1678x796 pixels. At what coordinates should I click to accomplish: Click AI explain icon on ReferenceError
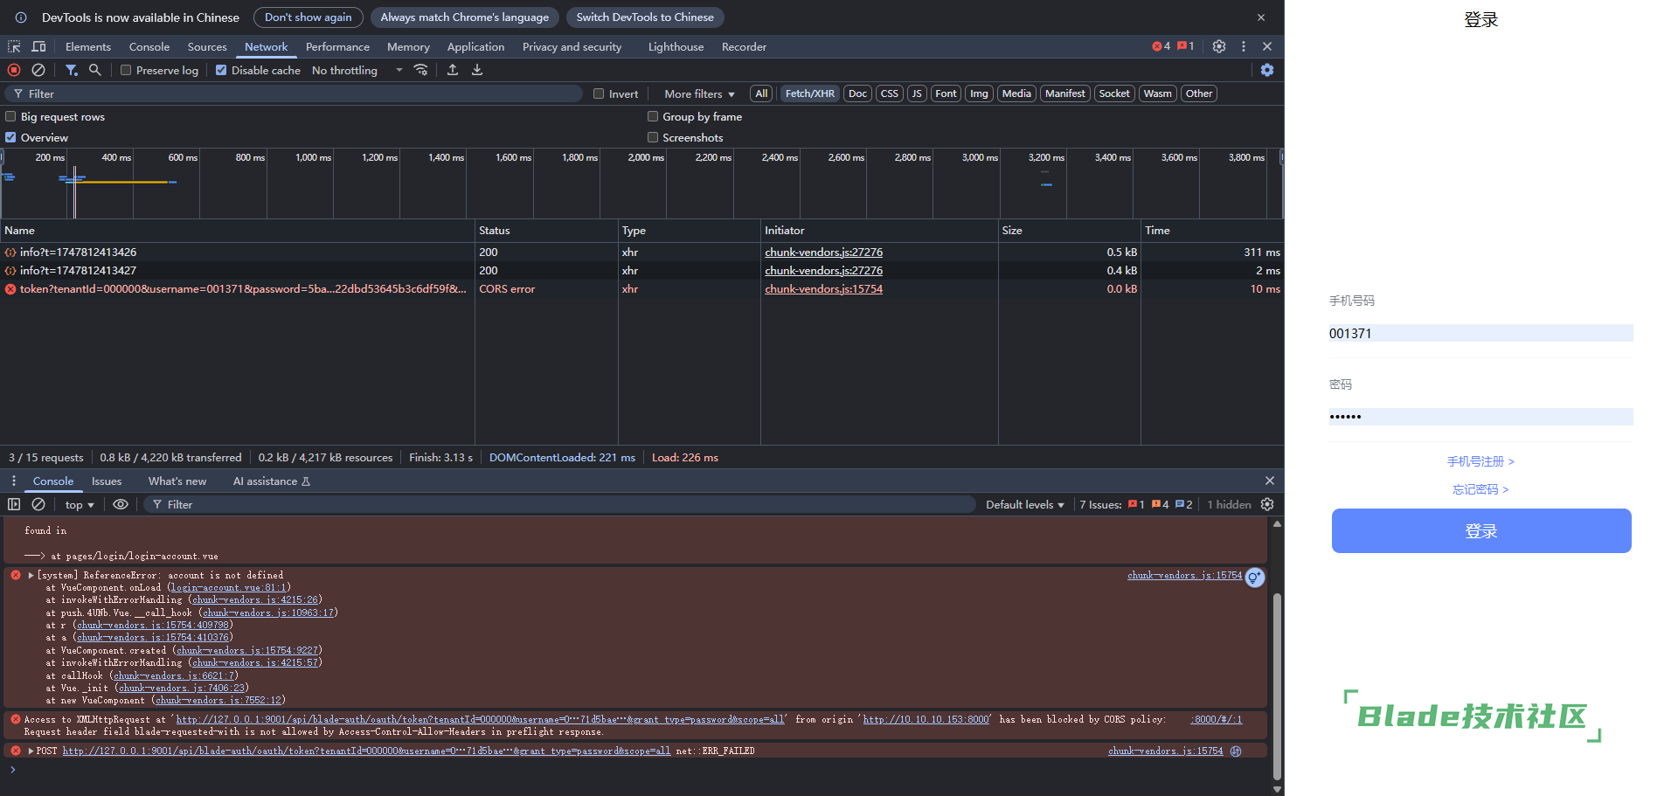[x=1255, y=578]
